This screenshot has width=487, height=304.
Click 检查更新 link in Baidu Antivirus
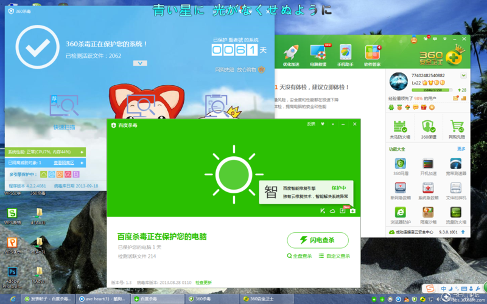pyautogui.click(x=203, y=283)
